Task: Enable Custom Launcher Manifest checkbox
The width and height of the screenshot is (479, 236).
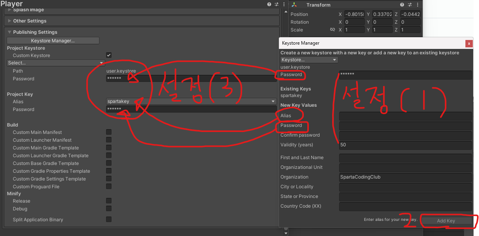Action: pos(109,140)
